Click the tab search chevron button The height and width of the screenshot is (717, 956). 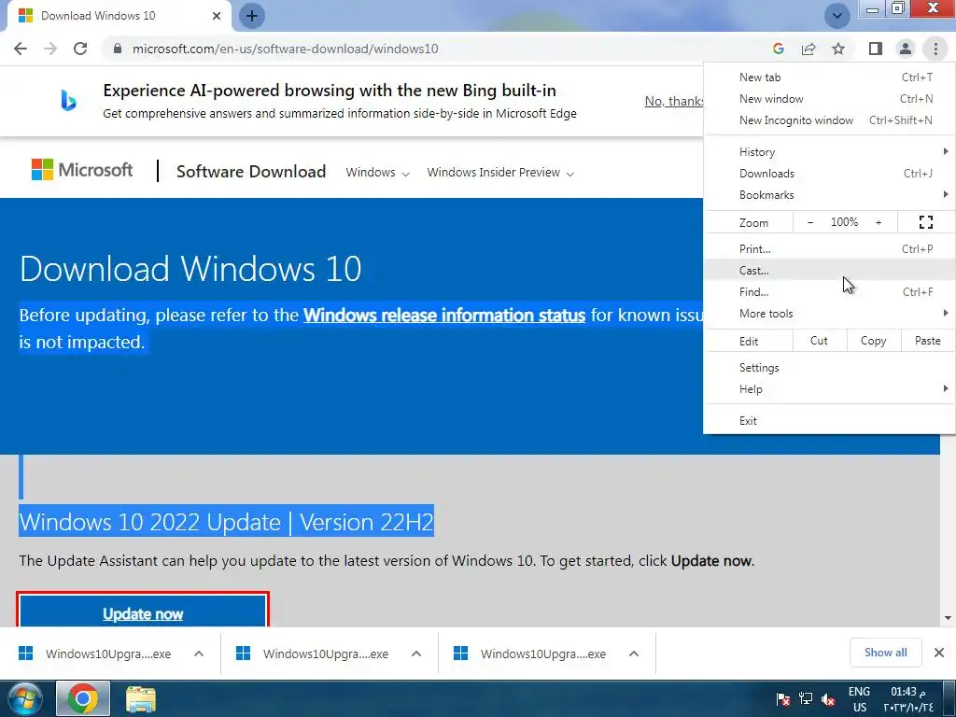tap(837, 16)
